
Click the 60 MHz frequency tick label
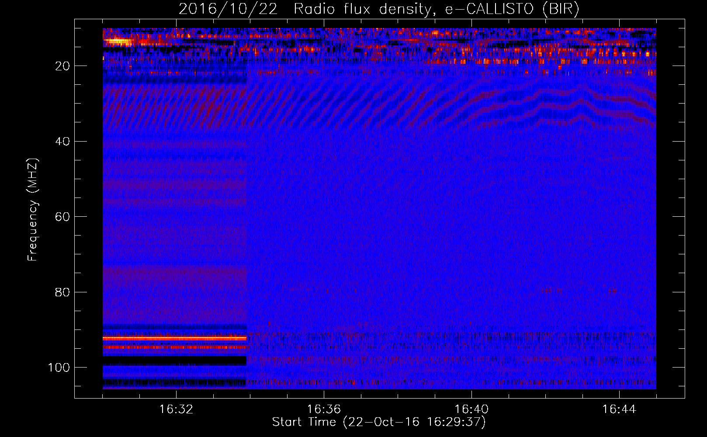point(62,217)
